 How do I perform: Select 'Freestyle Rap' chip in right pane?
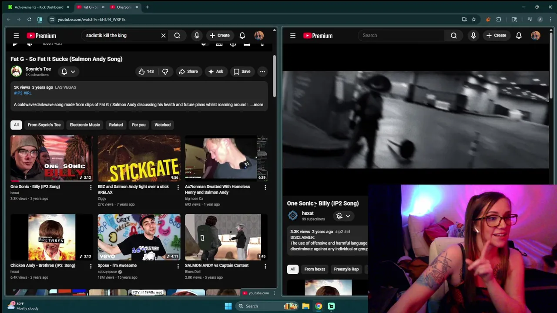pyautogui.click(x=346, y=269)
